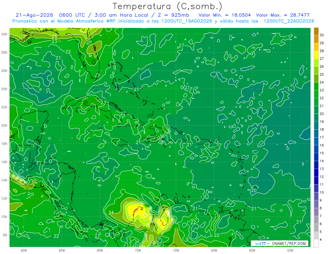This screenshot has width=329, height=254.
Task: Click the color scale label 10
Action: (322, 192)
